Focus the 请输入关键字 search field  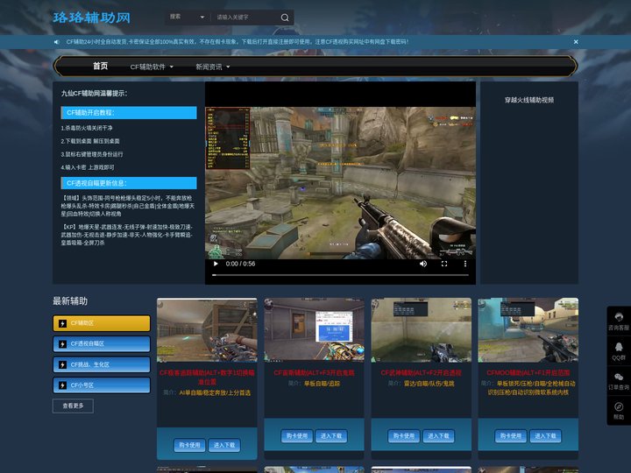(x=245, y=18)
